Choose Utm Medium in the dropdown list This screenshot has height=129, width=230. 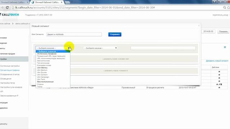pos(42,70)
